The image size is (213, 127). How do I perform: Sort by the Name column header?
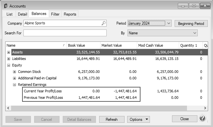[x=36, y=45]
